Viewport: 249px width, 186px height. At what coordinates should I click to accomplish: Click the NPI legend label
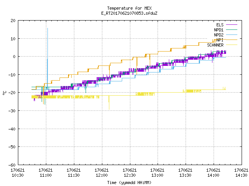pos(220,40)
